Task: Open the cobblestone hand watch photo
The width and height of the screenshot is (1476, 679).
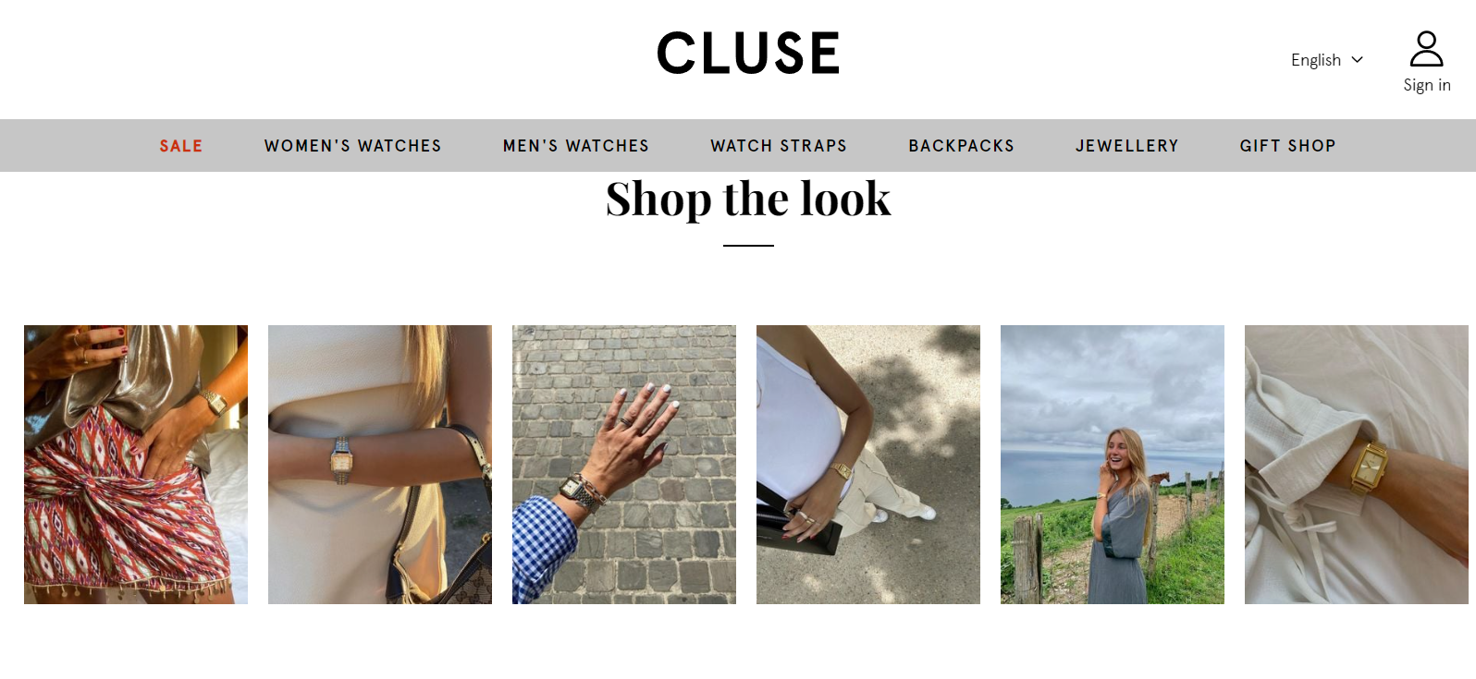Action: pyautogui.click(x=624, y=465)
